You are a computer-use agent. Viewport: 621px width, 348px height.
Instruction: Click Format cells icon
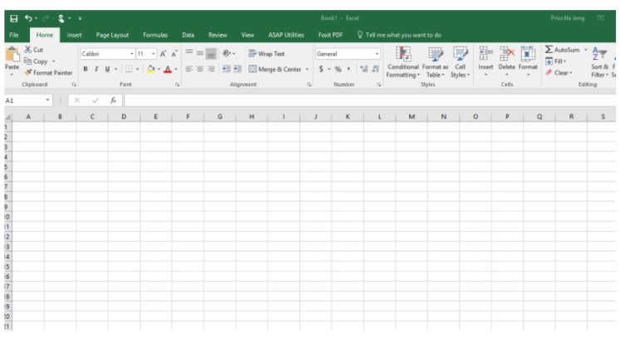tap(528, 53)
